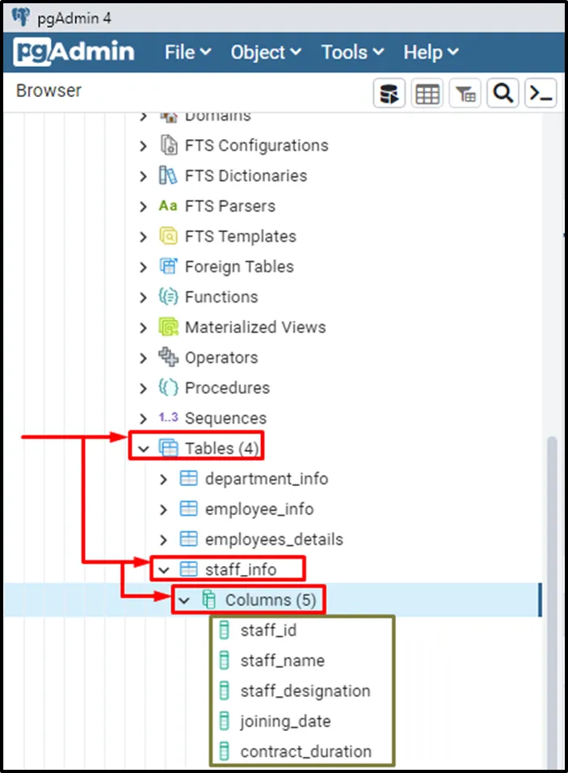
Task: Select the employees_details table
Action: coord(274,539)
